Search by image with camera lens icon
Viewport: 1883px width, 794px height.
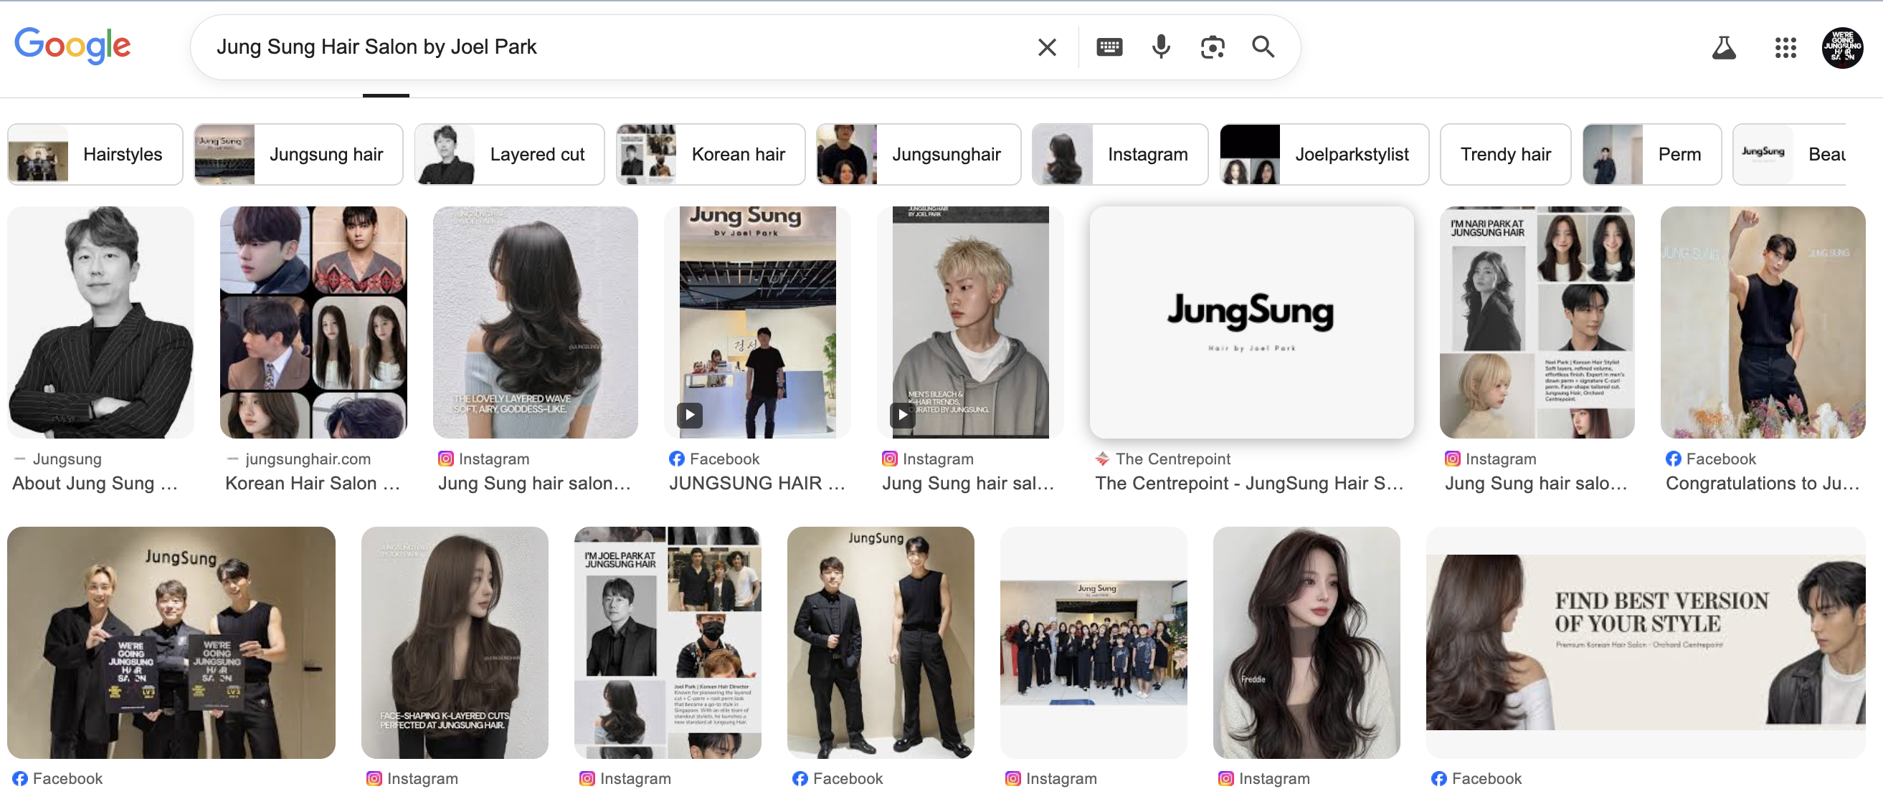(1212, 47)
